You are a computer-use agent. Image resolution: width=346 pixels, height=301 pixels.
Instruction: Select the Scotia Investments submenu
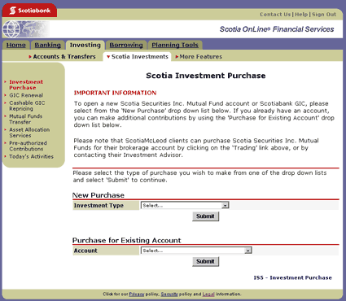pos(138,57)
